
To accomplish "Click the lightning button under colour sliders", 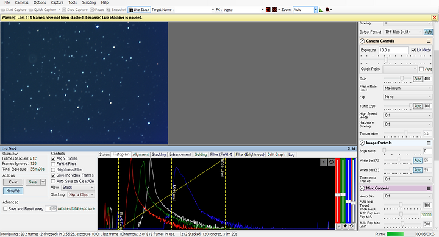I will point(339,226).
